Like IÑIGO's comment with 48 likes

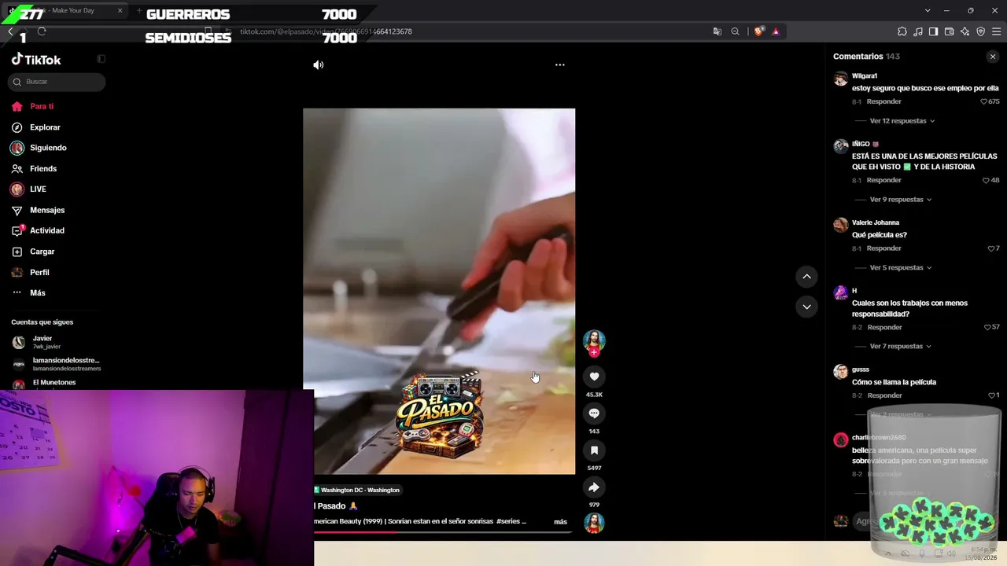click(986, 180)
